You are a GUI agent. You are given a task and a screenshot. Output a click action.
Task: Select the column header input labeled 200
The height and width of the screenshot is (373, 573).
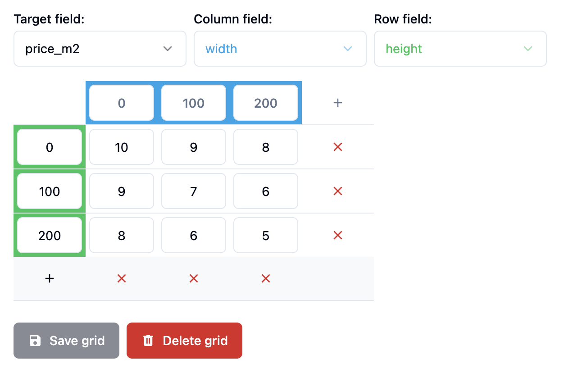[x=265, y=103]
